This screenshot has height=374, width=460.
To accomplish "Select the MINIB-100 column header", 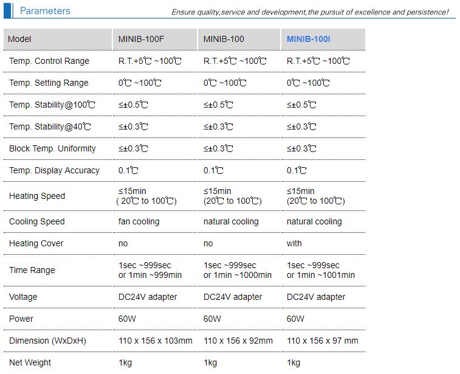I will click(x=224, y=39).
